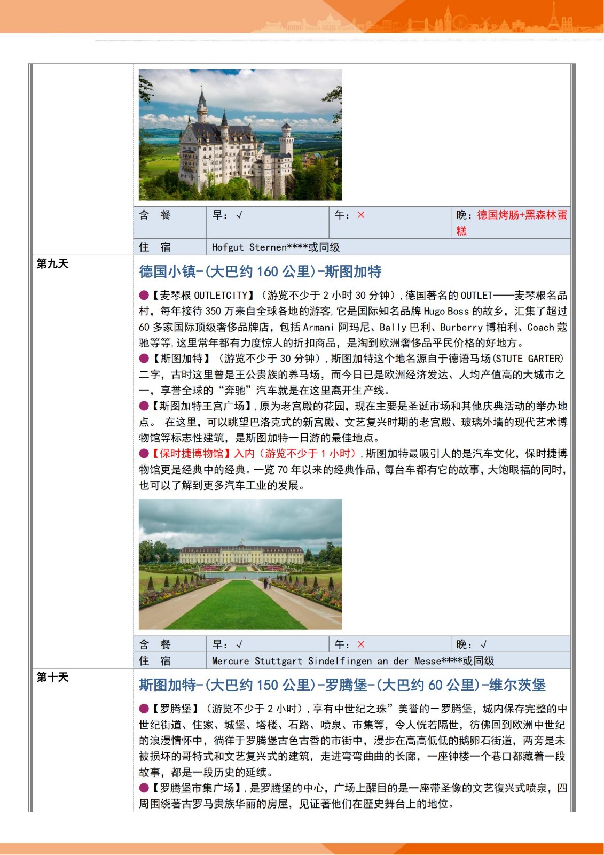Click the Ludwigsburg palace garden photo

pyautogui.click(x=240, y=564)
